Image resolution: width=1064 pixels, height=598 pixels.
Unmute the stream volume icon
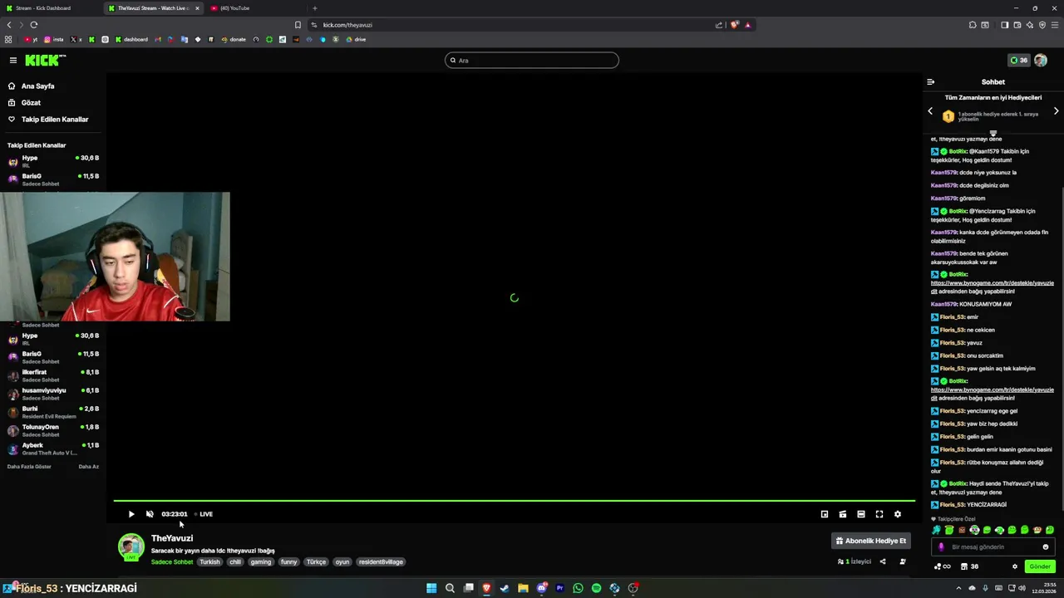[150, 514]
